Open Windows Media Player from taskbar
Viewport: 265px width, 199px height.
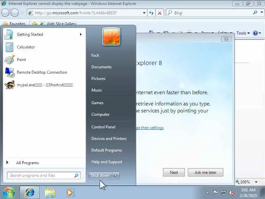point(70,193)
